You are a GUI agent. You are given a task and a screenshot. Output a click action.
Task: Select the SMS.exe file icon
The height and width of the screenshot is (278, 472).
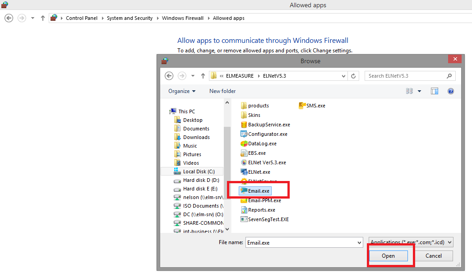302,106
